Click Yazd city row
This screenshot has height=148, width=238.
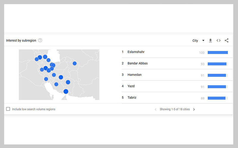coord(131,86)
